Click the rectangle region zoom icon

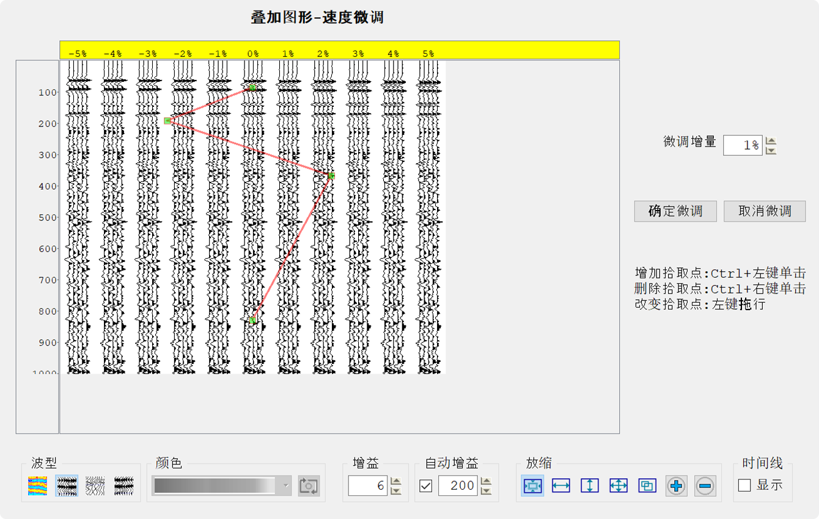pyautogui.click(x=647, y=486)
